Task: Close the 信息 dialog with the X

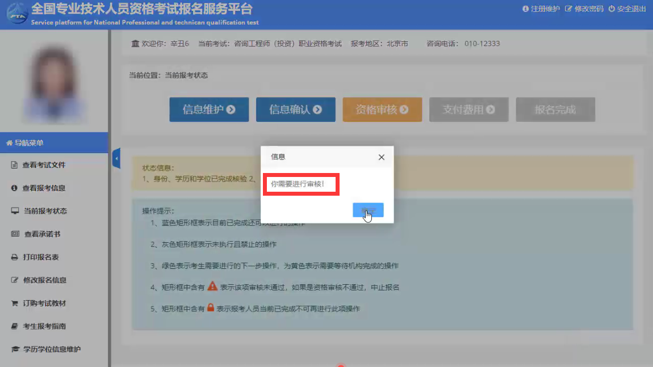Action: [x=382, y=157]
